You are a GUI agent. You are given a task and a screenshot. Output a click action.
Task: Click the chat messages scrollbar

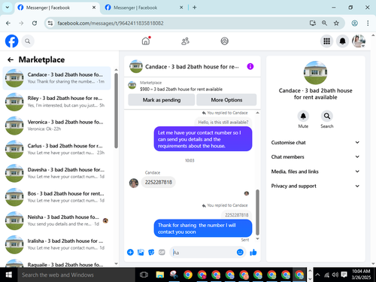click(x=257, y=212)
